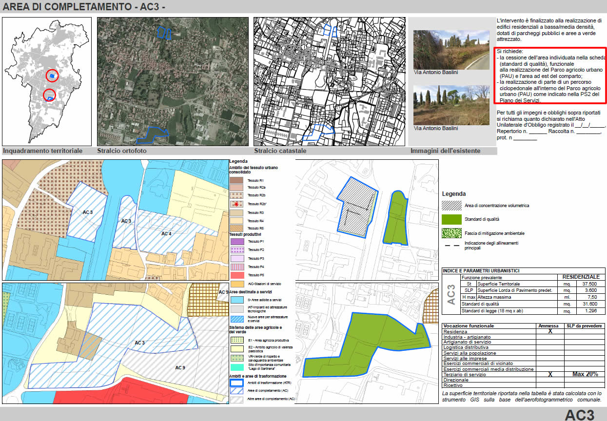Viewport: 607px width, 421px height.
Task: Open the Stralcio catastale map image
Action: (330, 81)
